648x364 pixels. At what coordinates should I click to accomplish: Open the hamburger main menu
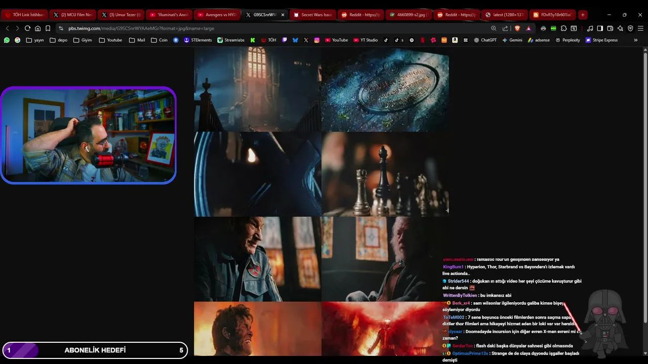click(x=640, y=28)
